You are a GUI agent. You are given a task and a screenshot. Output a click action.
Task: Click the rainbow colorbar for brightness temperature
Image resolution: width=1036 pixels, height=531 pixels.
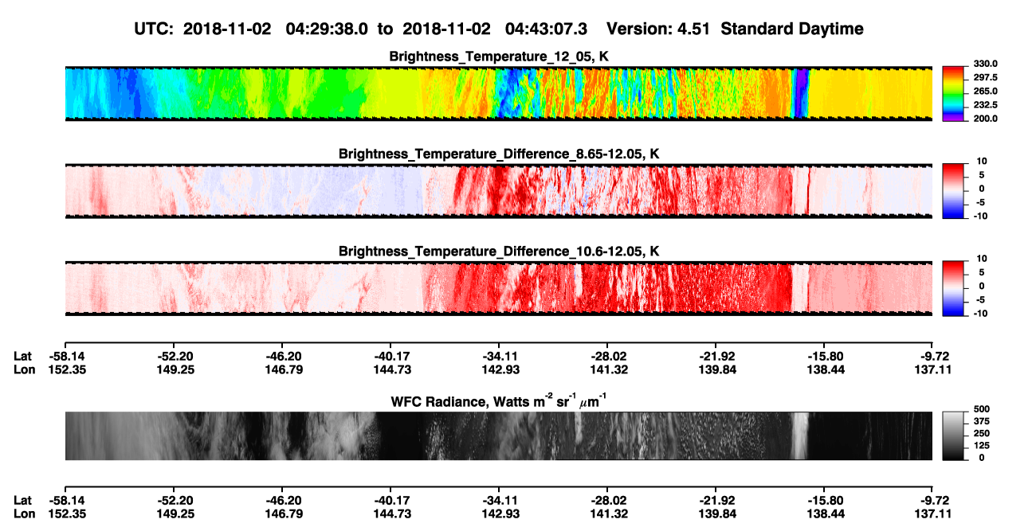coord(954,93)
